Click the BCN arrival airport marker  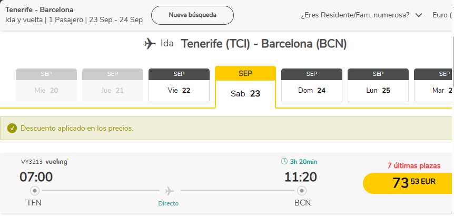coord(302,191)
